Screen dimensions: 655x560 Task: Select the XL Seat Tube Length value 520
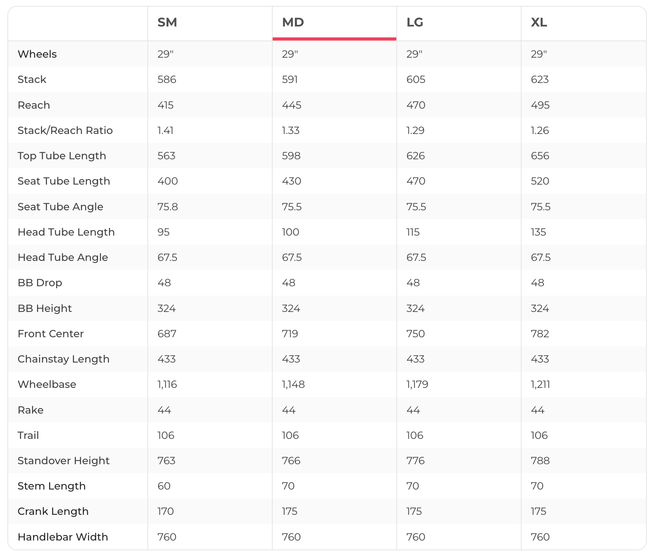click(x=540, y=181)
